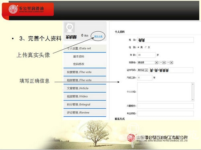Click the 年龄 age input field
This screenshot has width=201, height=150.
click(x=146, y=55)
